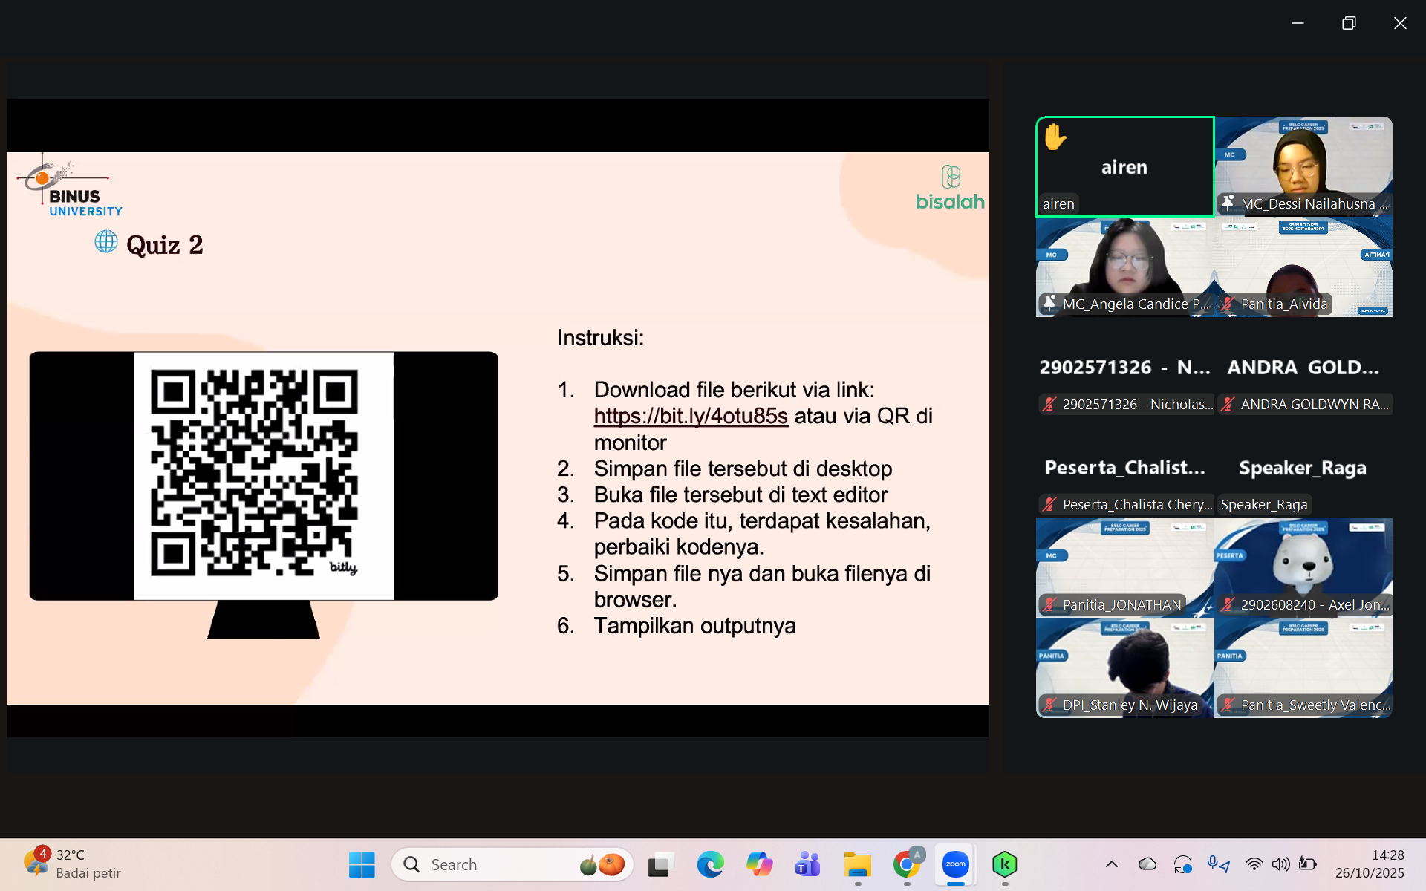
Task: Click the raised hand icon on airen's tile
Action: (1055, 137)
